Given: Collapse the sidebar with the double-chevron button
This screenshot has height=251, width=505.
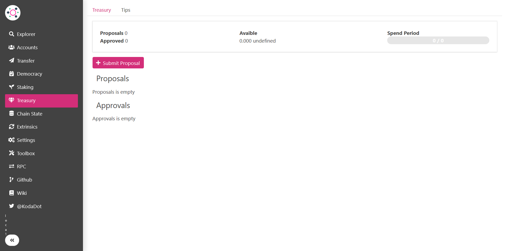Looking at the screenshot, I should (x=12, y=240).
